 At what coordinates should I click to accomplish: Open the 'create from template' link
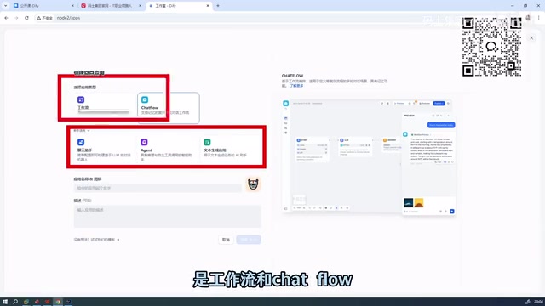pyautogui.click(x=96, y=240)
